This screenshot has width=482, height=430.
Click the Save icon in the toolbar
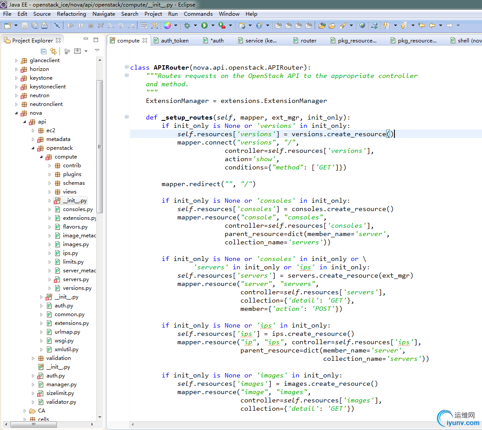pos(25,25)
